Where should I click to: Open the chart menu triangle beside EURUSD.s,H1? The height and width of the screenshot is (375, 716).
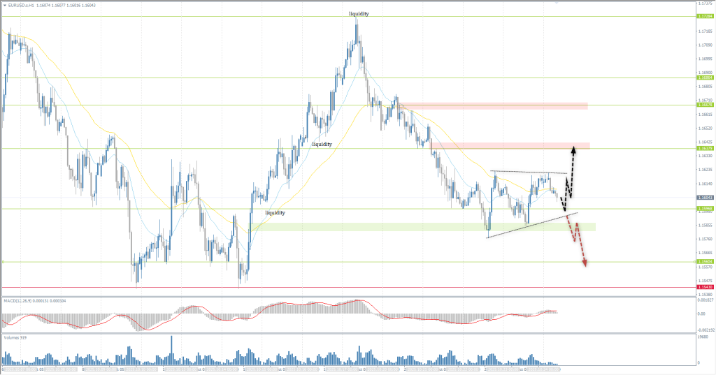tap(3, 5)
